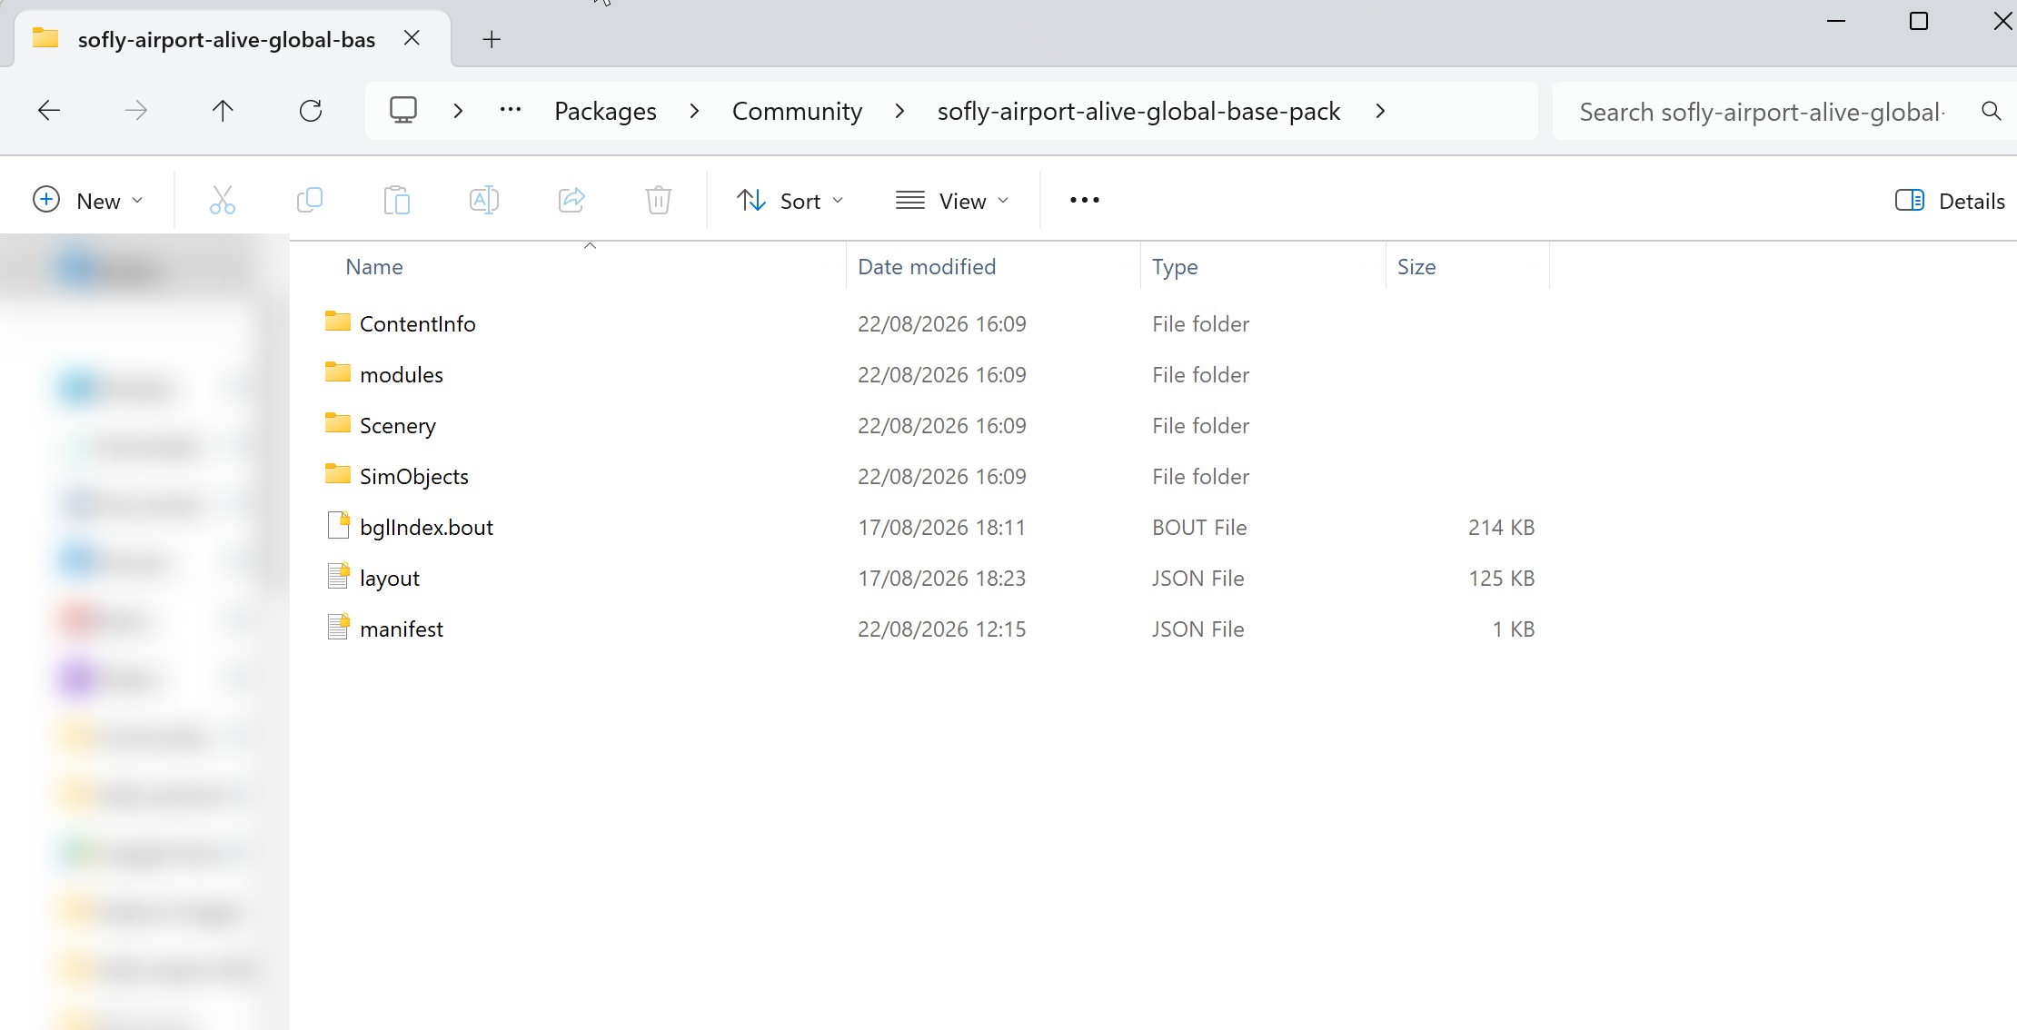Sort files by the Size column
Screen dimensions: 2017x1030
[1416, 267]
